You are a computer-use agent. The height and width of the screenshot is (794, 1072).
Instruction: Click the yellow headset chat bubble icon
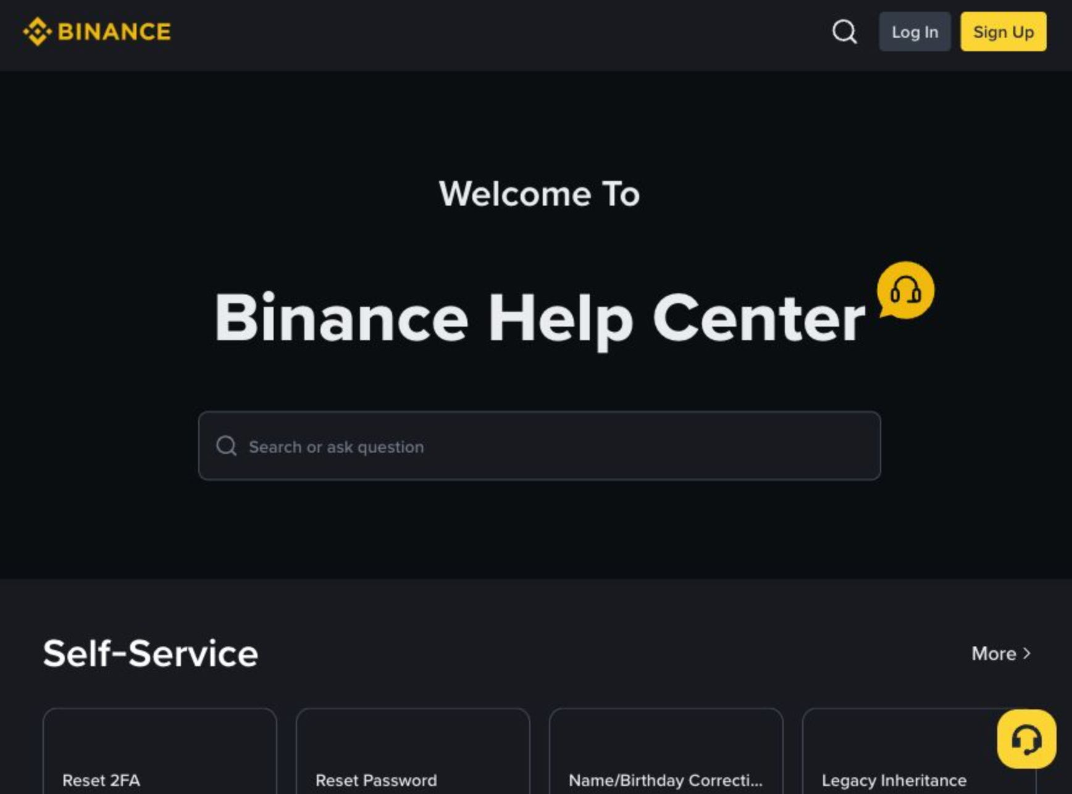[905, 290]
